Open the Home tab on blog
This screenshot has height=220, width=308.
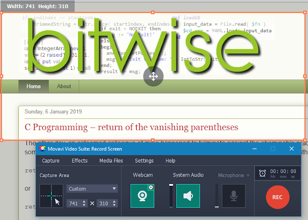tap(34, 86)
